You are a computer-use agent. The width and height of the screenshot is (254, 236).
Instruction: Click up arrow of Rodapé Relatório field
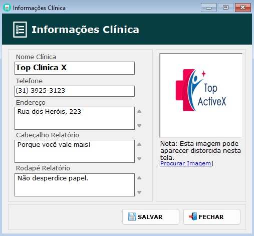pos(139,178)
